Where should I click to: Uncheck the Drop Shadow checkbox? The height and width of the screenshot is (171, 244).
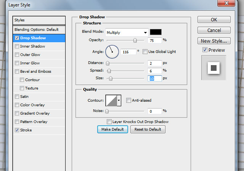point(17,38)
